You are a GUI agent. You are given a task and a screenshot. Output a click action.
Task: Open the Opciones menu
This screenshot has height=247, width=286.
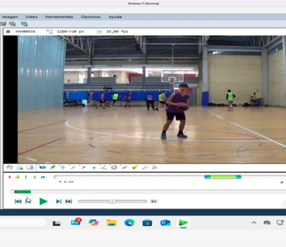(x=91, y=17)
